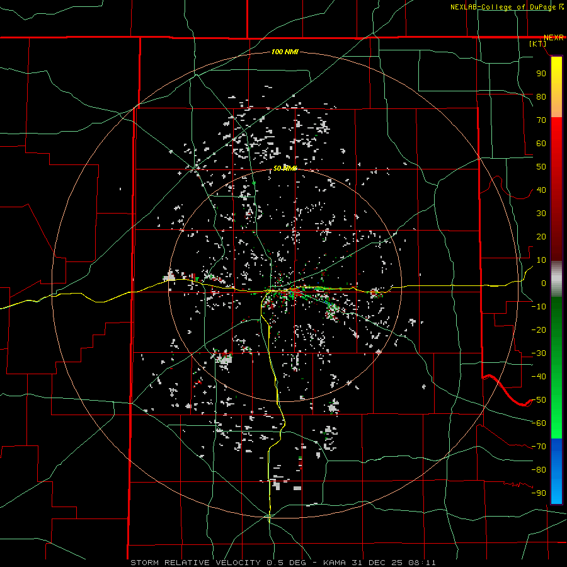Viewport: 567px width, 567px height.
Task: Click the -90 value on the velocity scale
Action: coord(539,493)
